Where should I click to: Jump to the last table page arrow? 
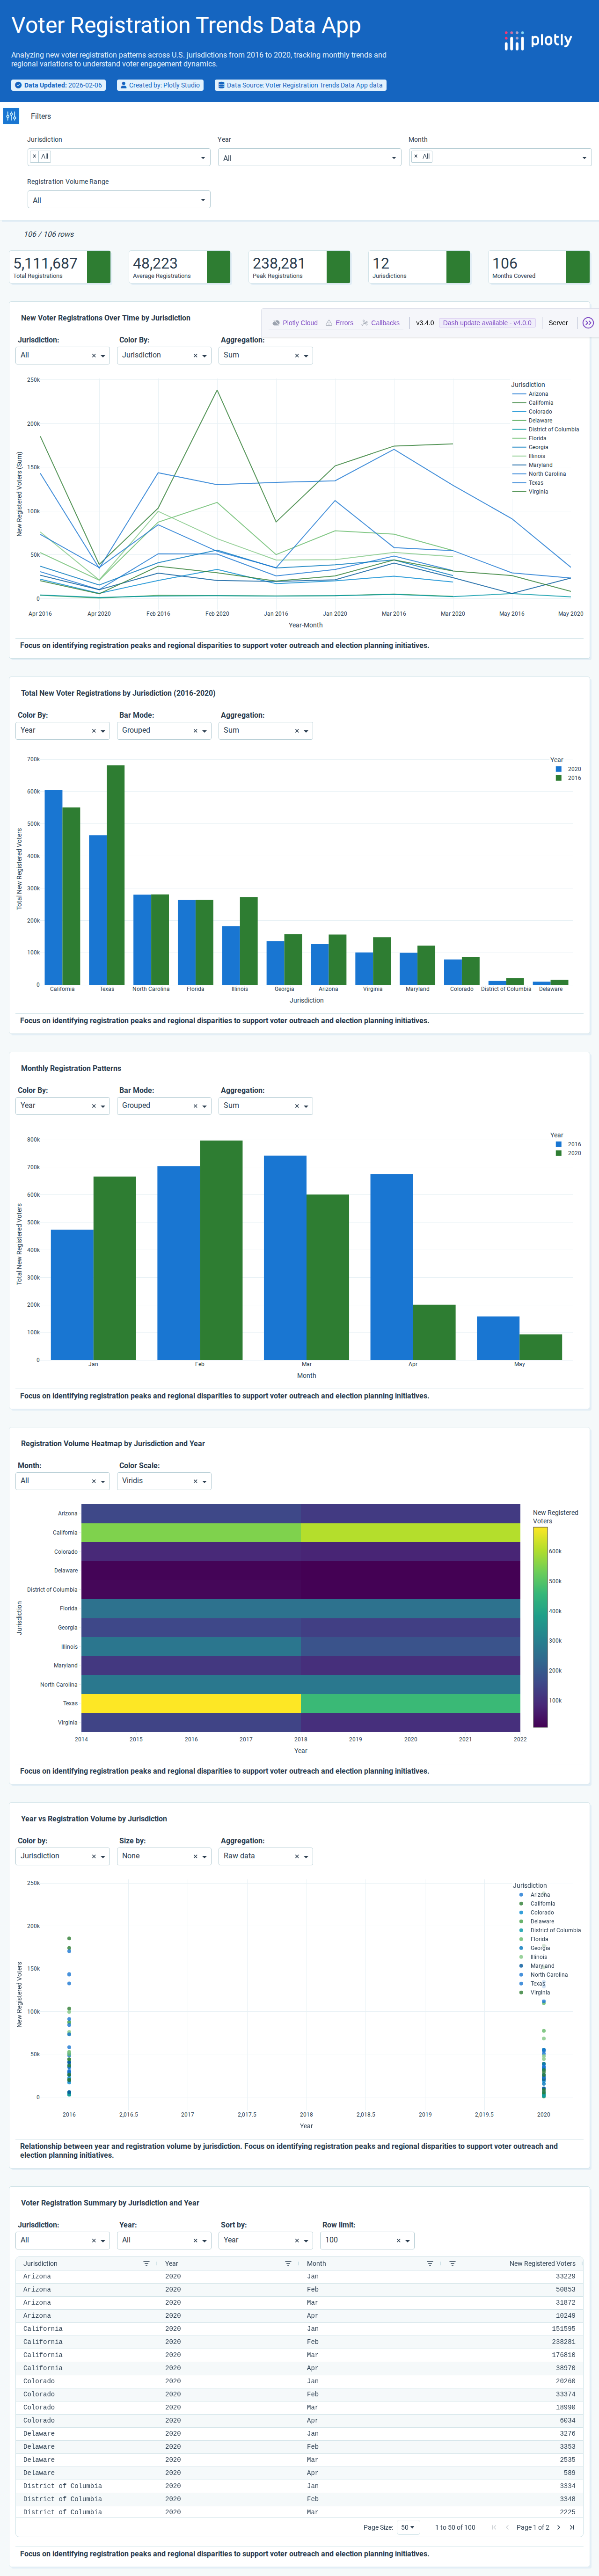(x=572, y=2527)
